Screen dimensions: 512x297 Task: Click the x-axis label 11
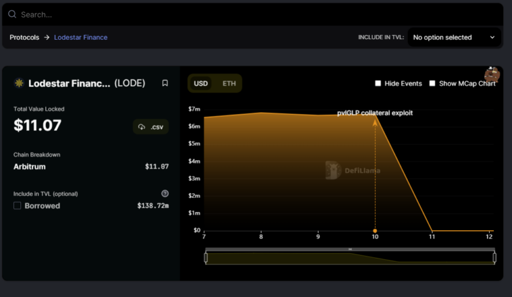[x=432, y=237]
